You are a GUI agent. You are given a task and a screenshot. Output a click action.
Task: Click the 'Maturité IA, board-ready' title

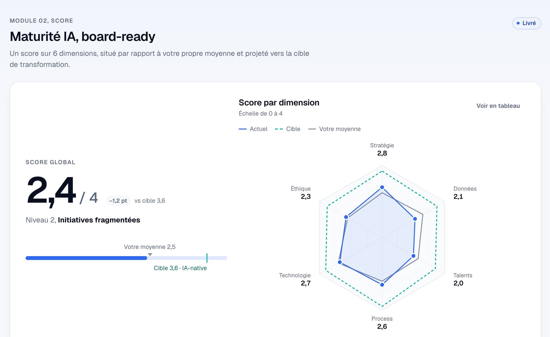(x=82, y=37)
